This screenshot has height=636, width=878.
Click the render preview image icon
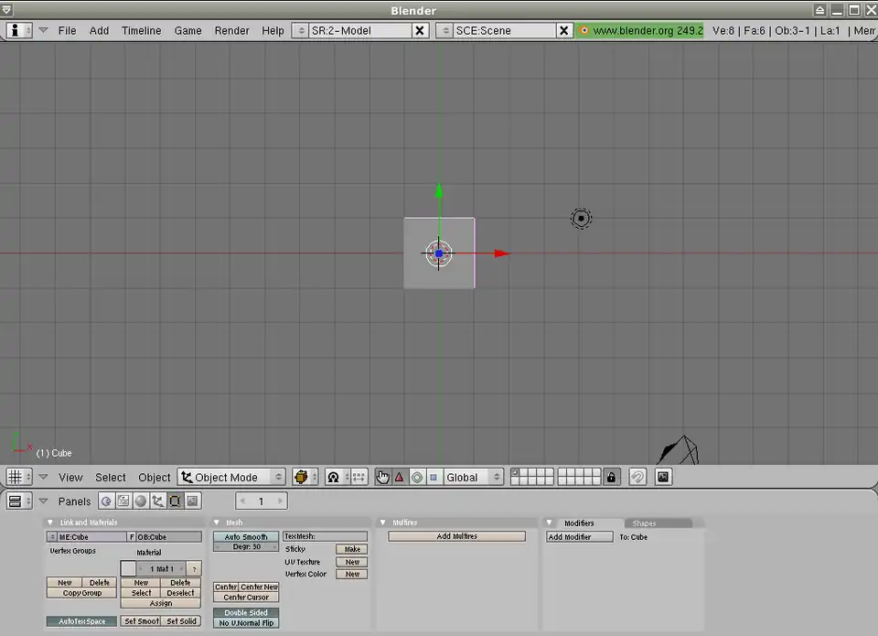663,477
